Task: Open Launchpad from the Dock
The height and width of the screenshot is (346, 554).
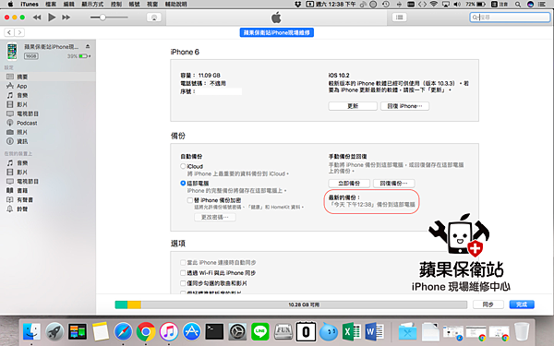Action: pyautogui.click(x=54, y=332)
